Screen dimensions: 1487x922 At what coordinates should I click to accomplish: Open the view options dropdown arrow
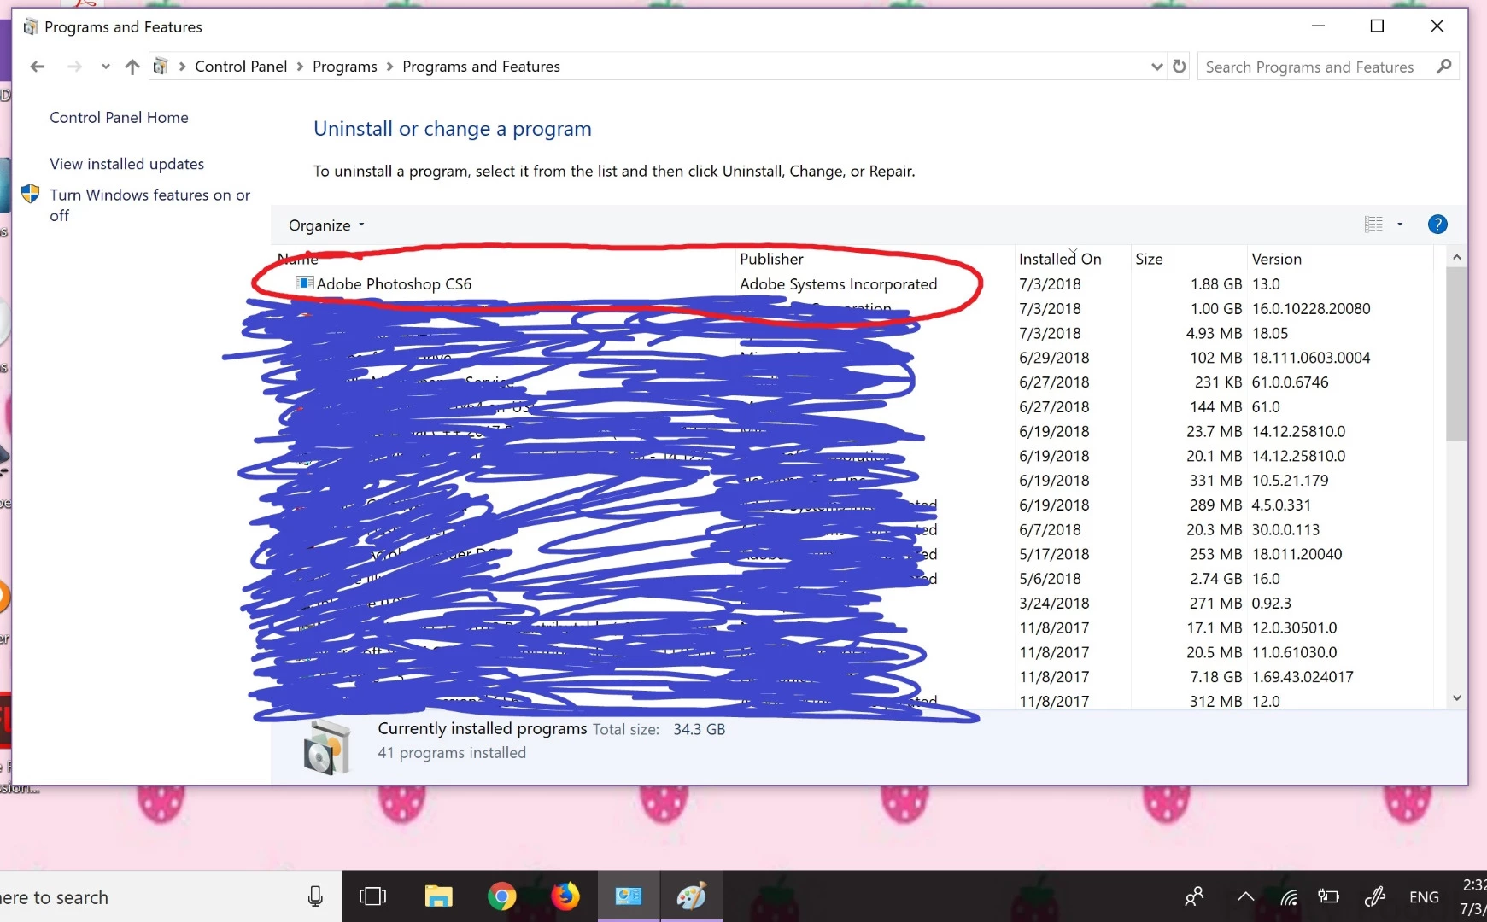[1400, 225]
